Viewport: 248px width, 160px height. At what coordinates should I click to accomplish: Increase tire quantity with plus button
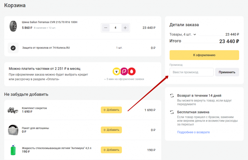coord(125,28)
